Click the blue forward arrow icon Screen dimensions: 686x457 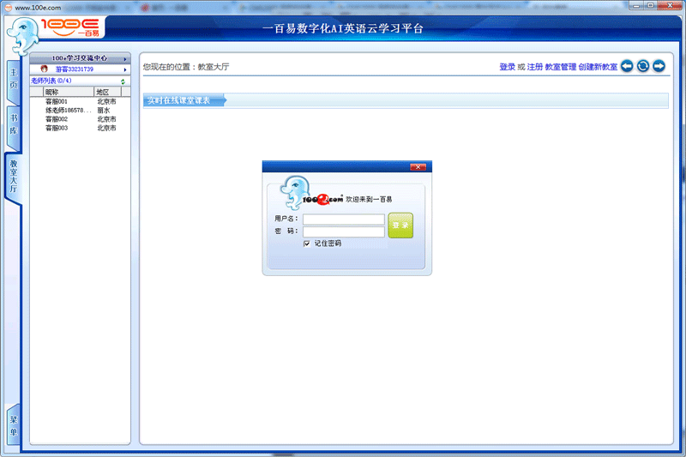659,66
